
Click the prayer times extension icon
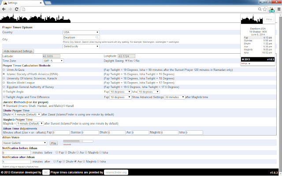(x=271, y=8)
